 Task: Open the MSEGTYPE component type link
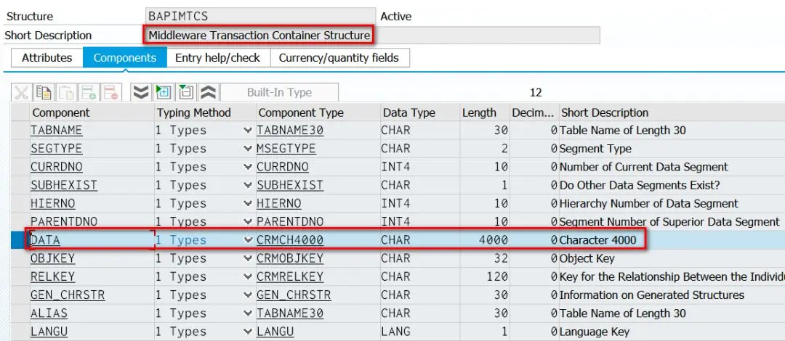tap(286, 149)
